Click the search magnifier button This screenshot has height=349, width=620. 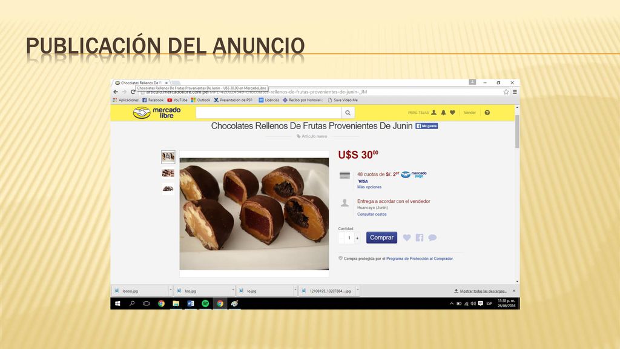[x=348, y=113]
